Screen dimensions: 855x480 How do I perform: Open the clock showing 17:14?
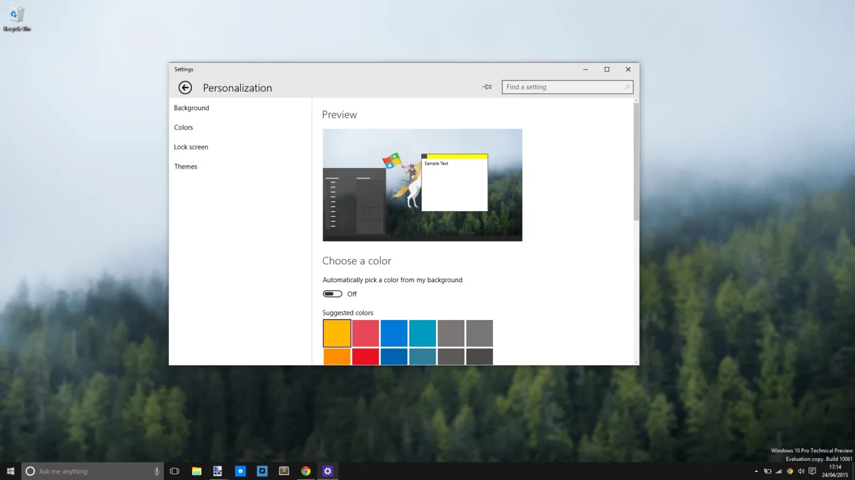pyautogui.click(x=835, y=471)
